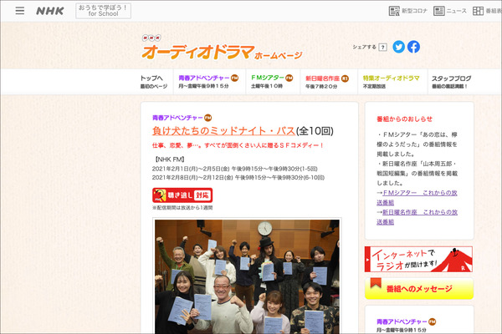Share page on Facebook
The image size is (502, 334).
click(413, 47)
